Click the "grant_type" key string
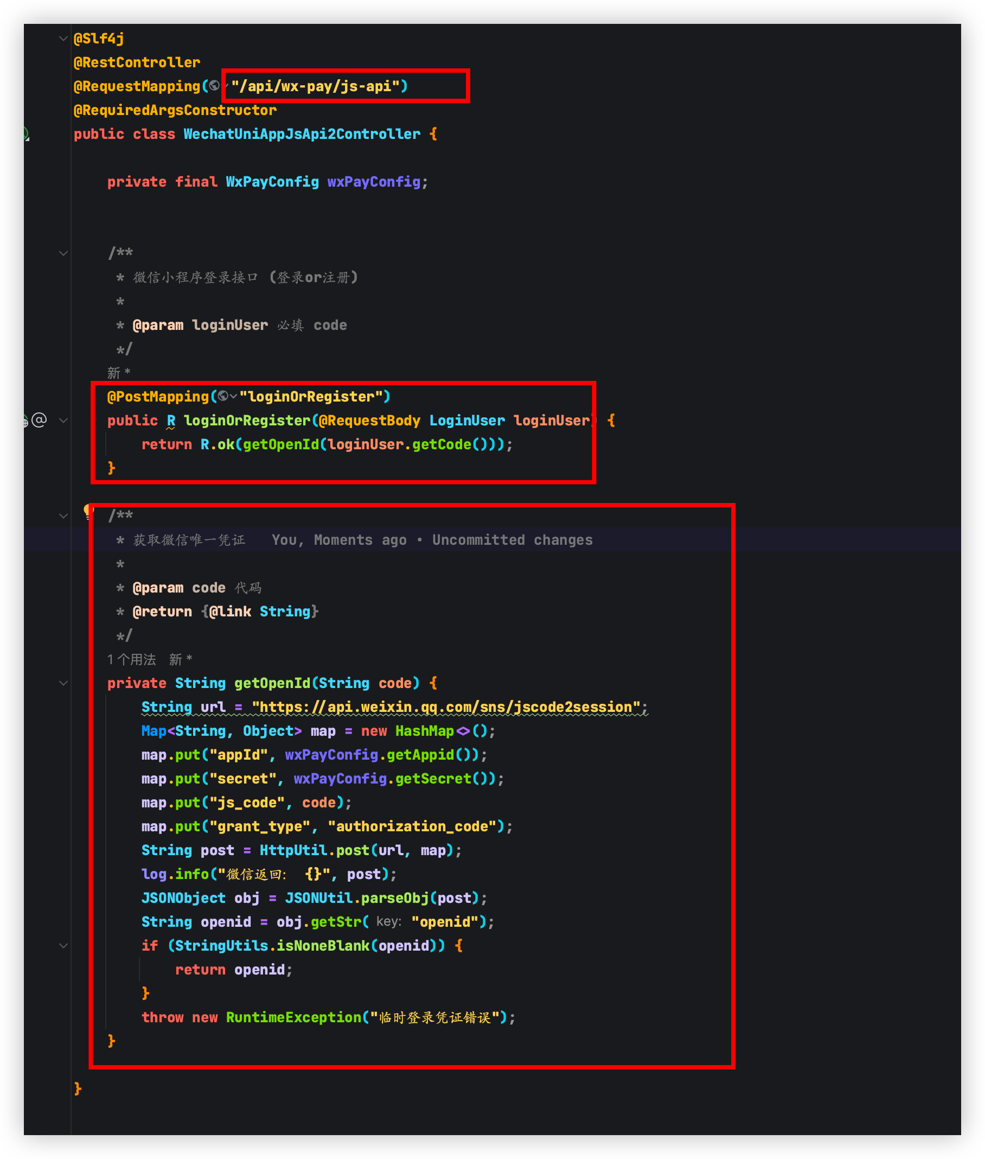This screenshot has width=985, height=1159. coord(260,826)
